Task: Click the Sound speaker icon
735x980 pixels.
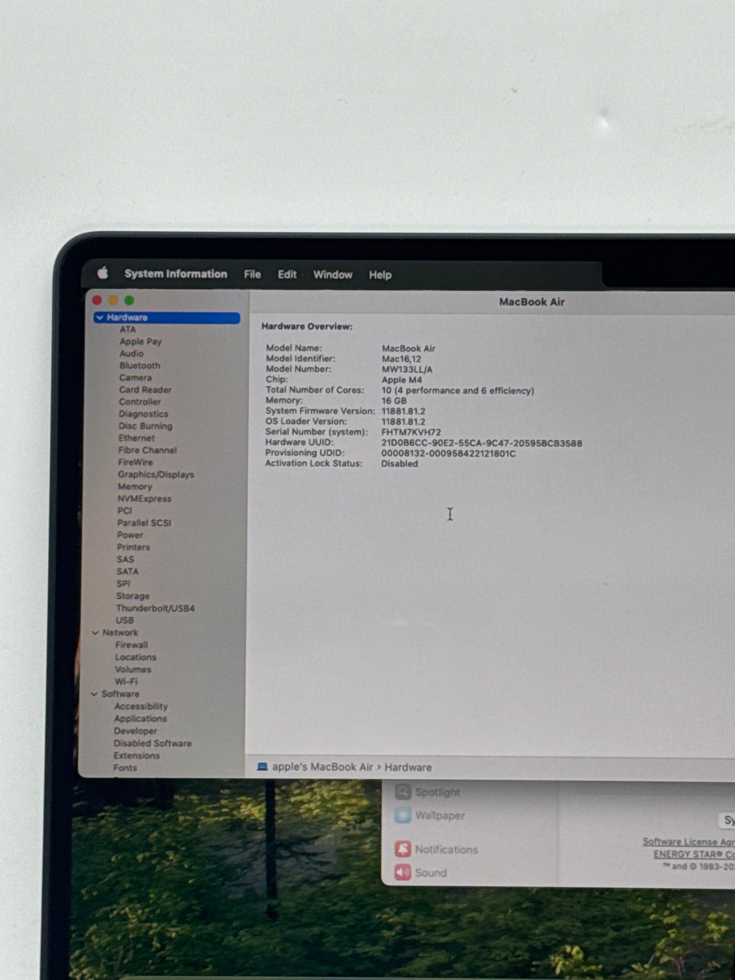Action: (403, 872)
